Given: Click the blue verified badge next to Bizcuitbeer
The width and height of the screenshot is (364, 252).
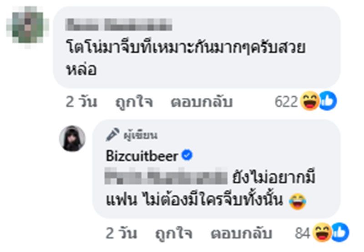Looking at the screenshot, I should pyautogui.click(x=187, y=155).
